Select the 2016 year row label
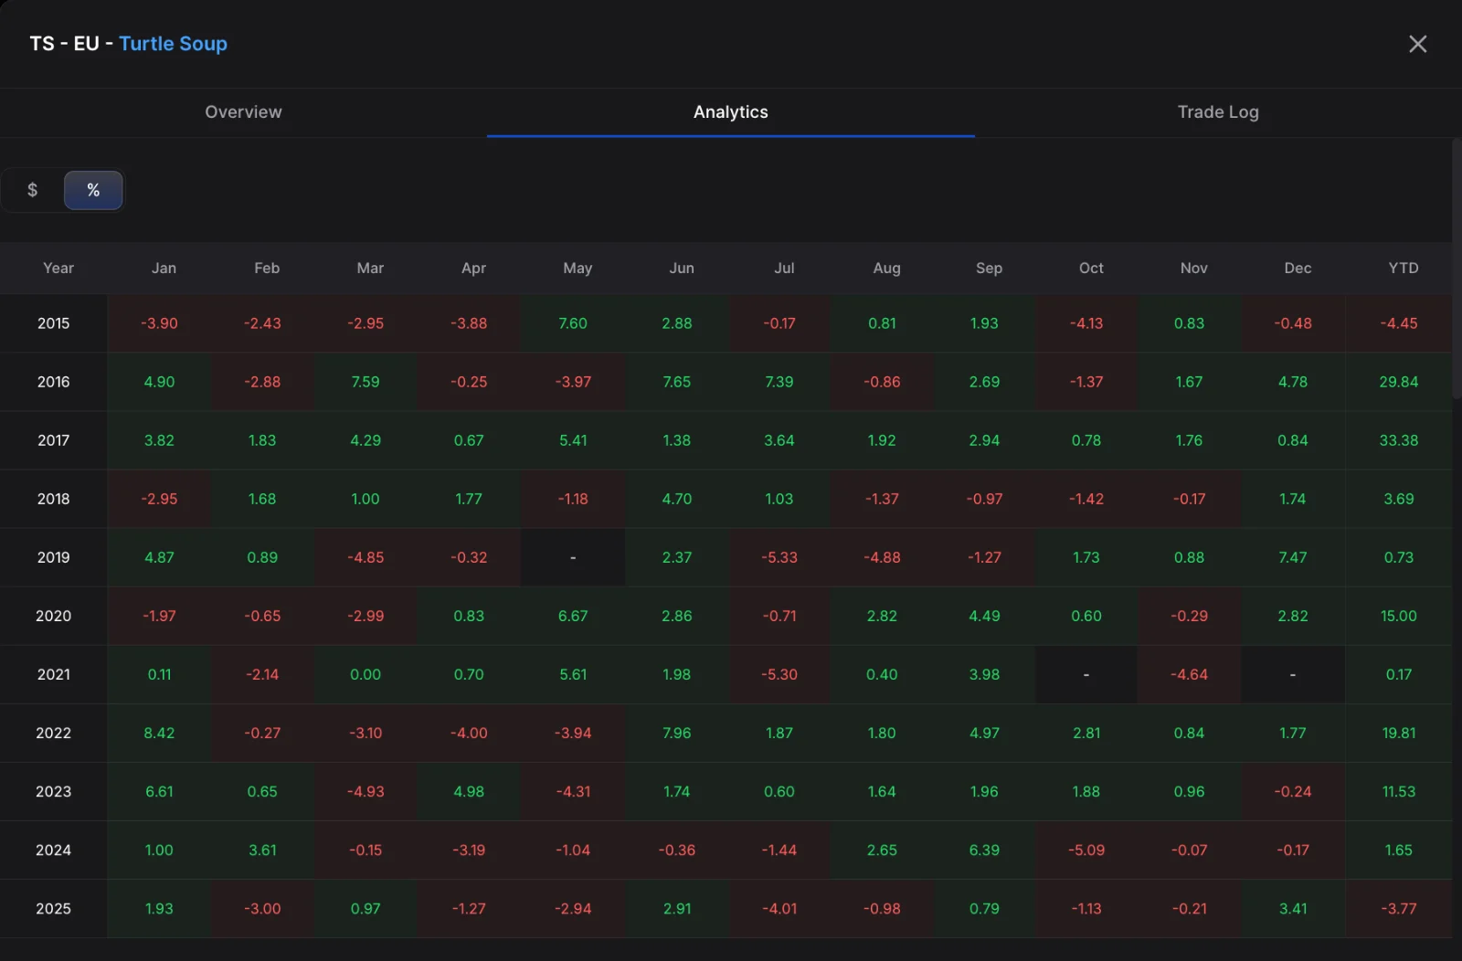The image size is (1462, 961). pos(53,382)
